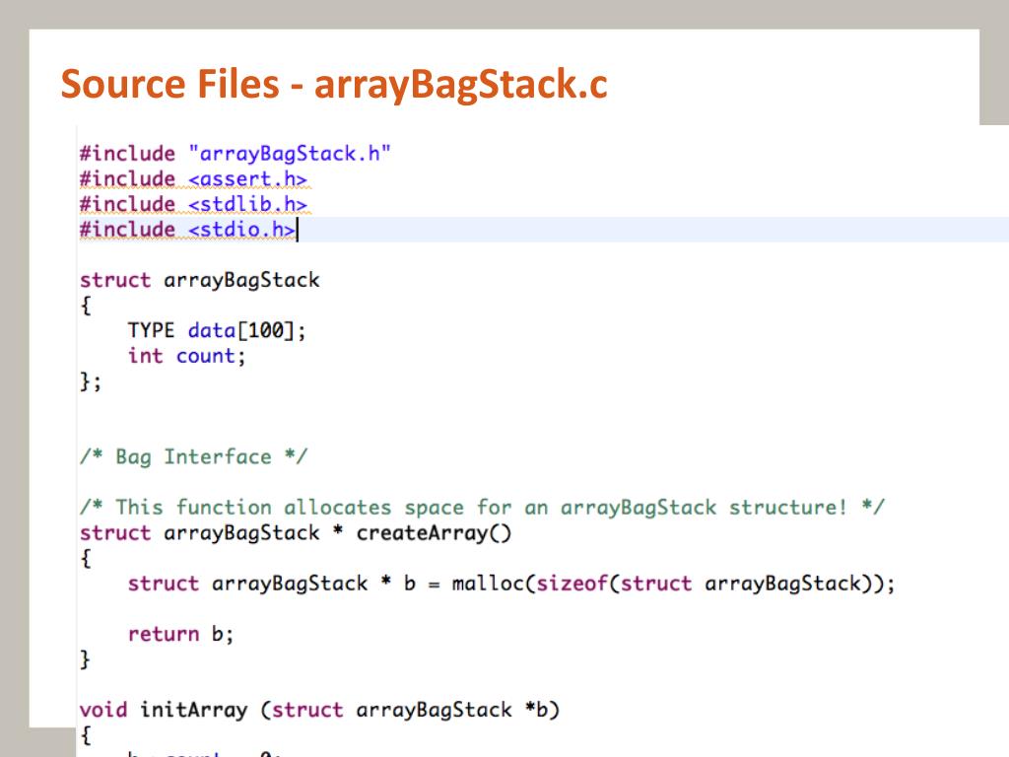Click the initArray function name
This screenshot has height=757, width=1009.
point(193,710)
